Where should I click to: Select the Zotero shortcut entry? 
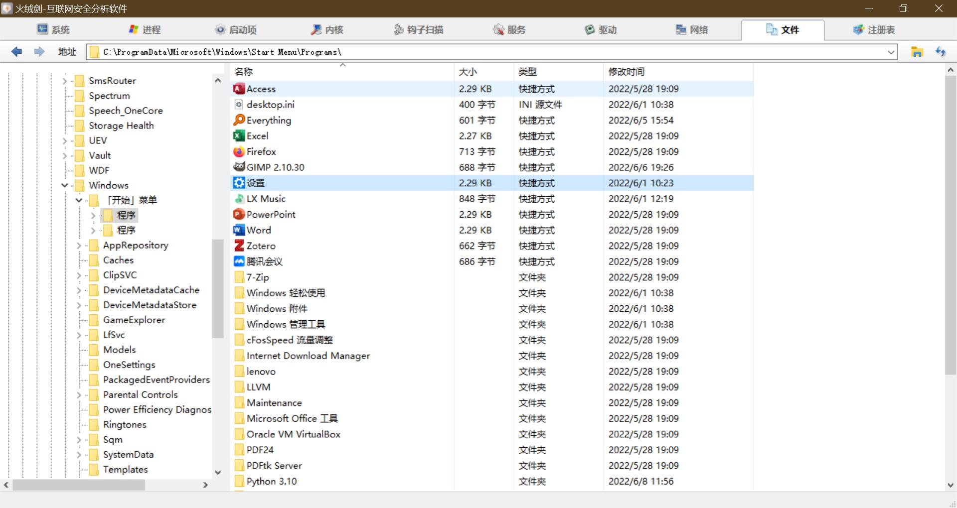tap(261, 246)
